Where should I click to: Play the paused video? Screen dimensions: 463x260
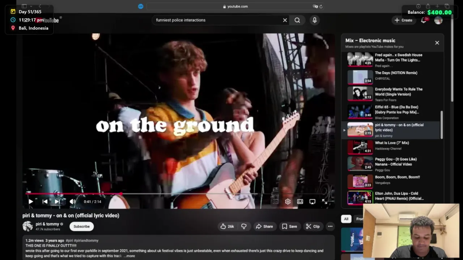pos(31,201)
